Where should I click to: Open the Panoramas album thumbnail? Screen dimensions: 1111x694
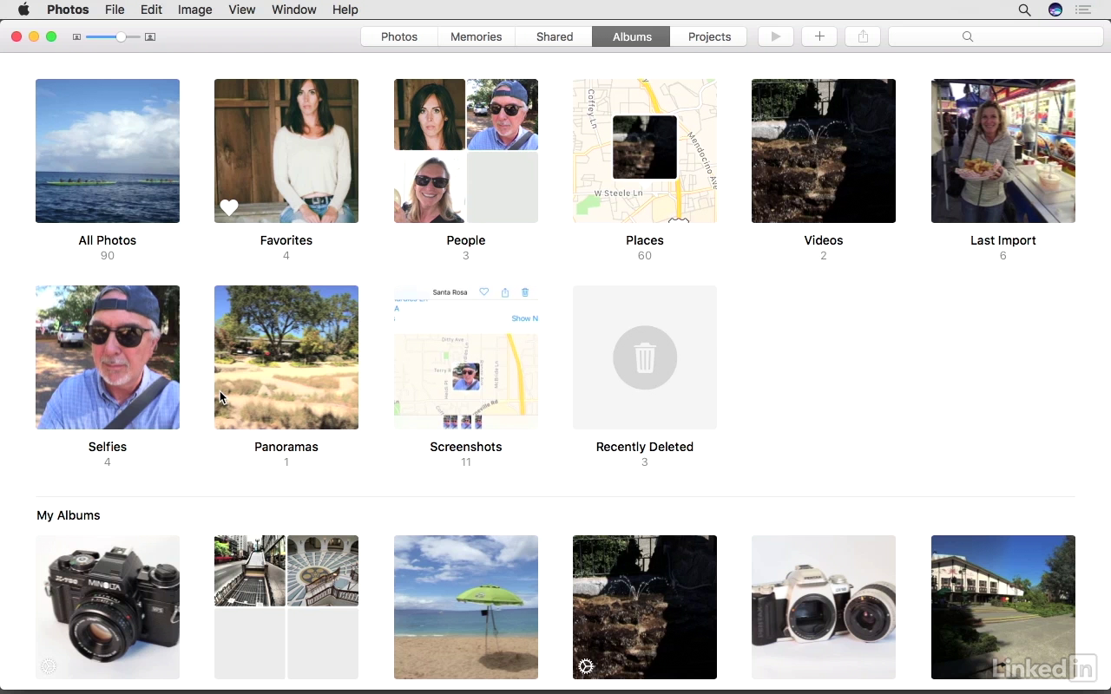tap(286, 357)
